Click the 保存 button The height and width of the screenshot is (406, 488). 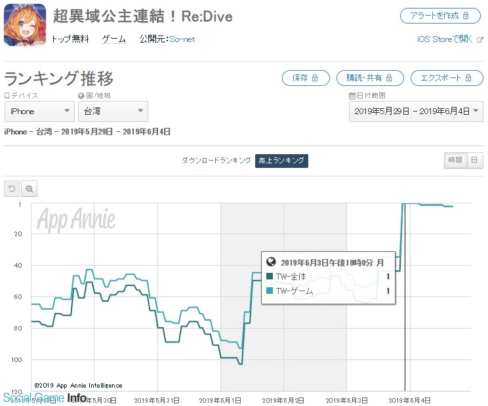tap(306, 78)
